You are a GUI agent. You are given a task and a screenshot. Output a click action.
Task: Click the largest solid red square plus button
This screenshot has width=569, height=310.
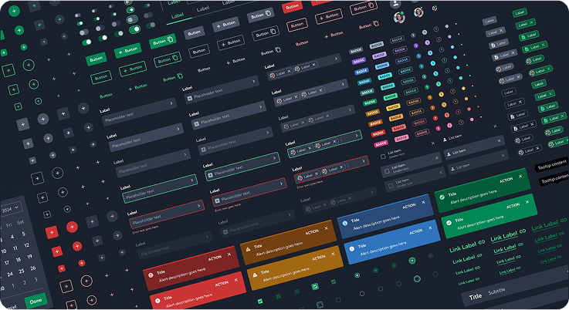coord(52,232)
